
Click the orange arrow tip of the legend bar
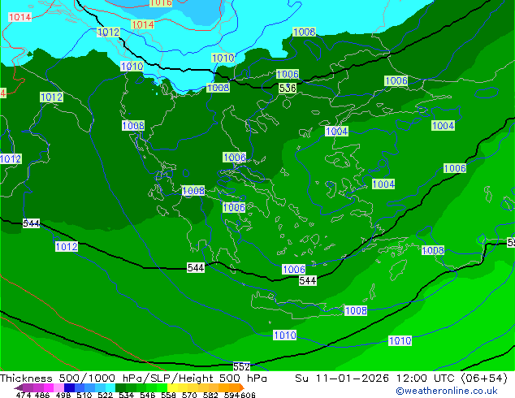click(x=242, y=387)
